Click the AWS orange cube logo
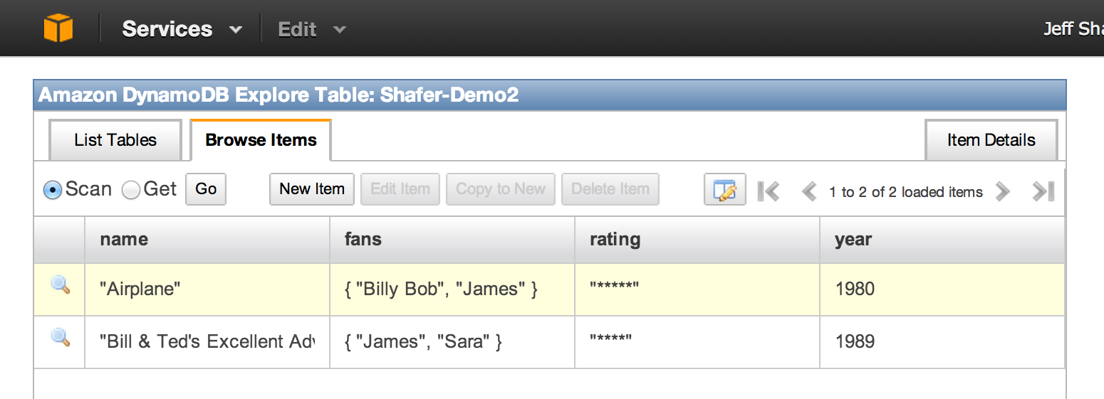 click(x=58, y=29)
